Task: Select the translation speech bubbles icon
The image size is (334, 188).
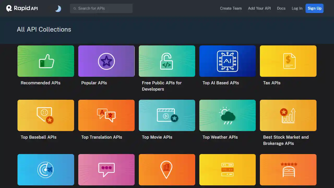Action: (106, 115)
